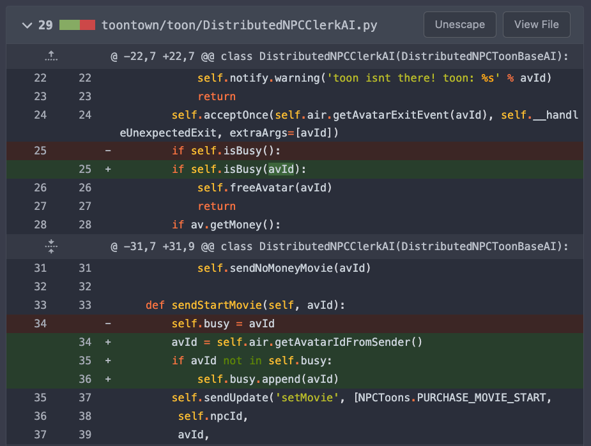Click the minus sign on removed line 25
This screenshot has width=591, height=446.
click(108, 151)
